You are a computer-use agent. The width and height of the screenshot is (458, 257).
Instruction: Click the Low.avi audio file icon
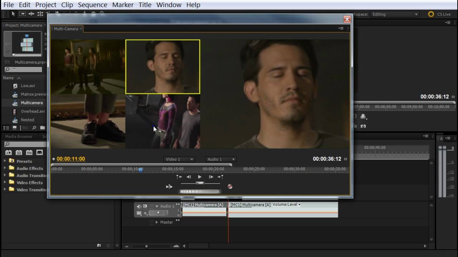[x=15, y=86]
